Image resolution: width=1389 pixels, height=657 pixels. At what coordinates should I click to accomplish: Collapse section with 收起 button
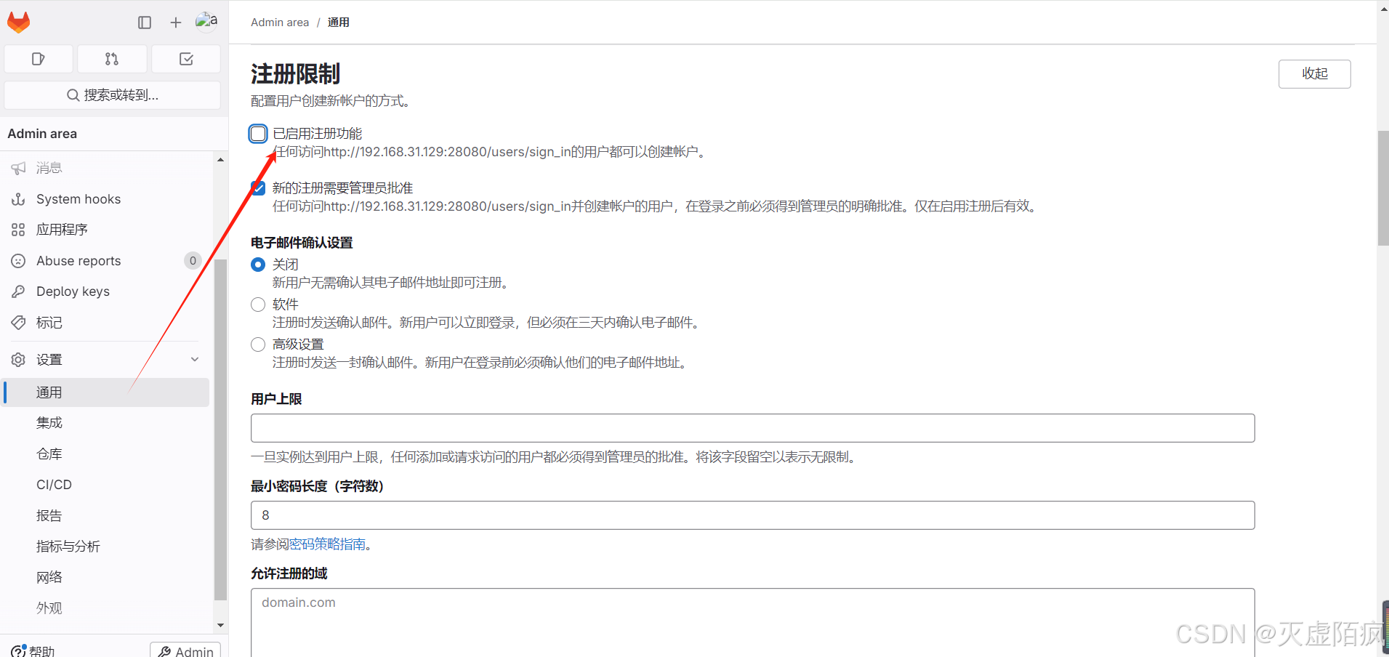coord(1314,74)
